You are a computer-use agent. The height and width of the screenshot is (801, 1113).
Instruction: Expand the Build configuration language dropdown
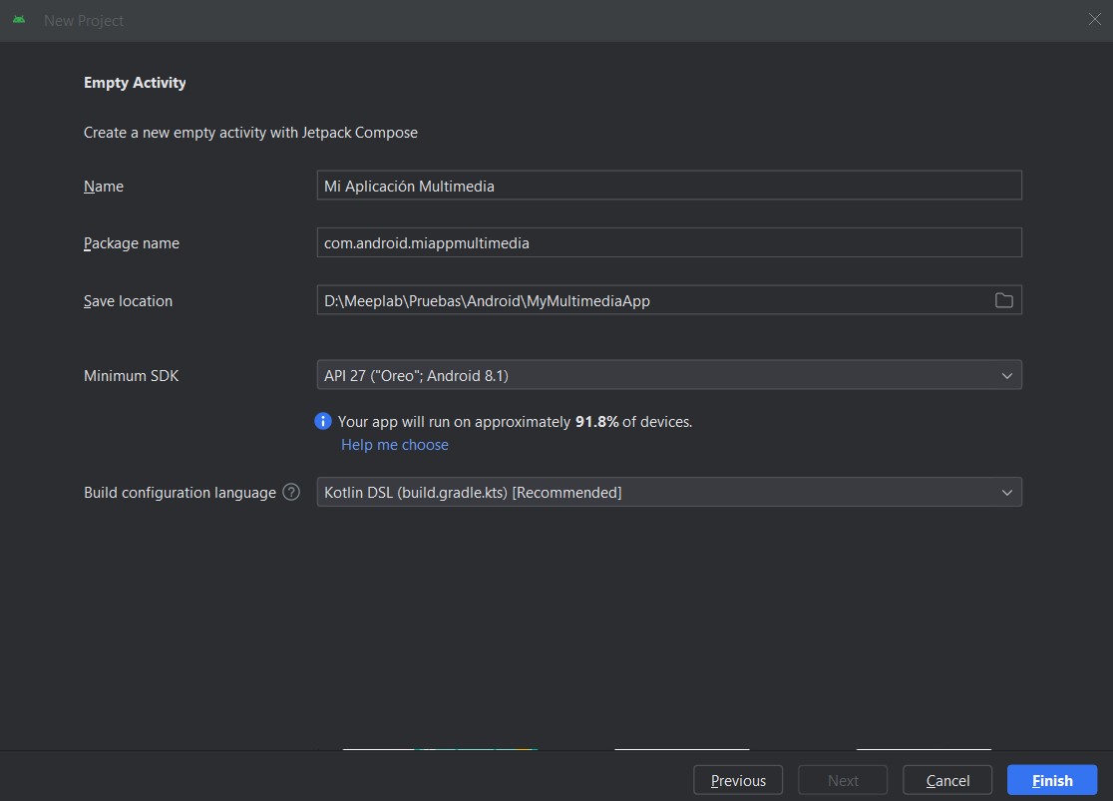tap(668, 492)
